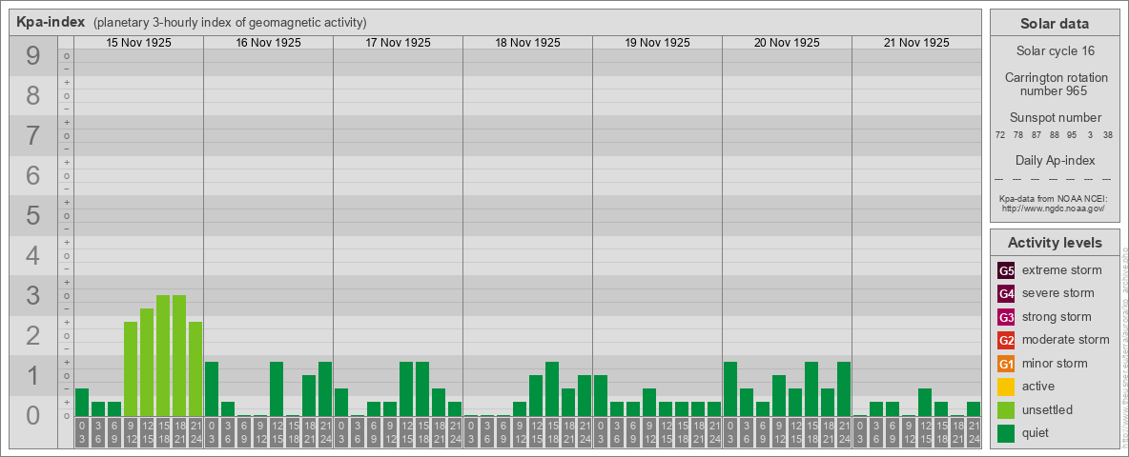The width and height of the screenshot is (1129, 457).
Task: Select the '21 Nov 1925' date header
Action: tap(916, 43)
